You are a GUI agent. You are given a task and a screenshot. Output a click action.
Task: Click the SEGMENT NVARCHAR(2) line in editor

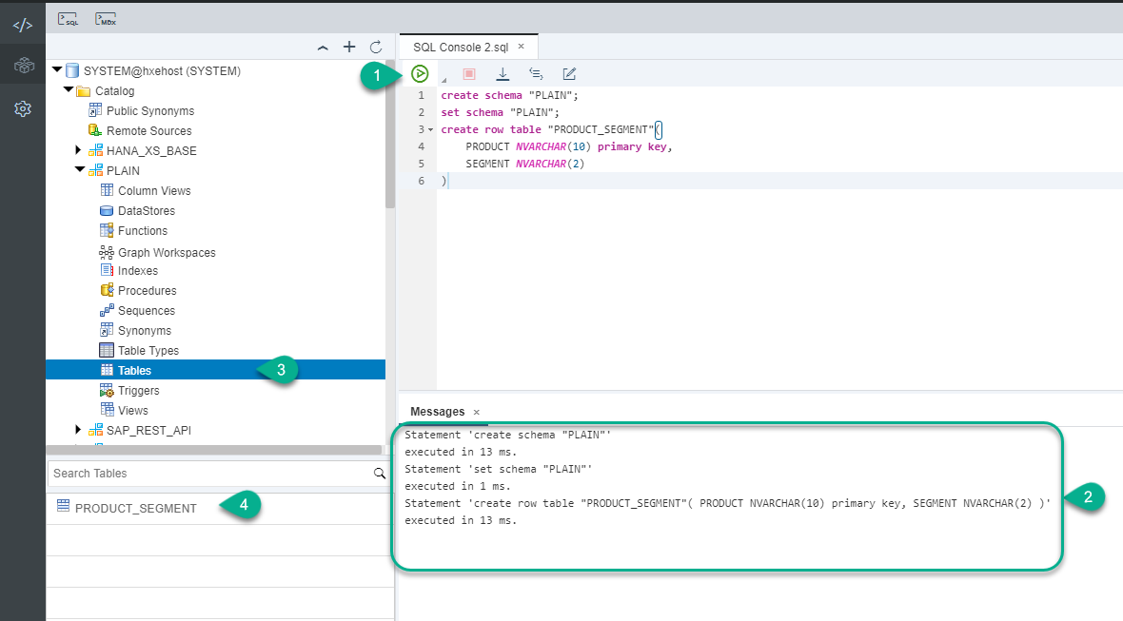pyautogui.click(x=525, y=164)
